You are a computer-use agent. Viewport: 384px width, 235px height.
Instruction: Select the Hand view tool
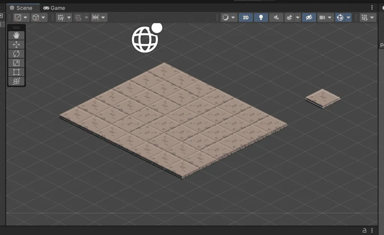(x=16, y=36)
